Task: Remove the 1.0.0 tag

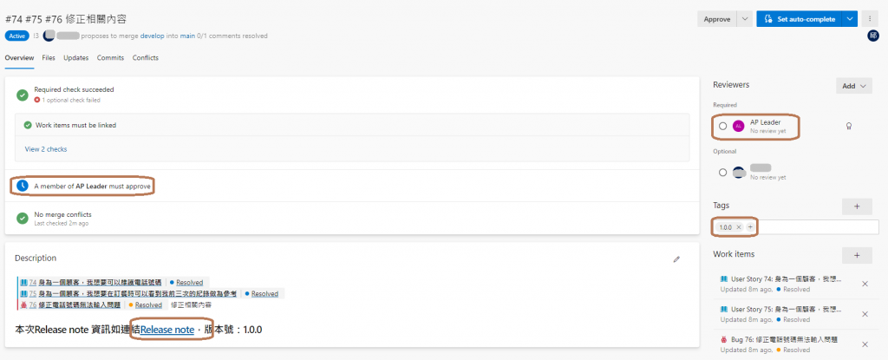Action: point(739,227)
